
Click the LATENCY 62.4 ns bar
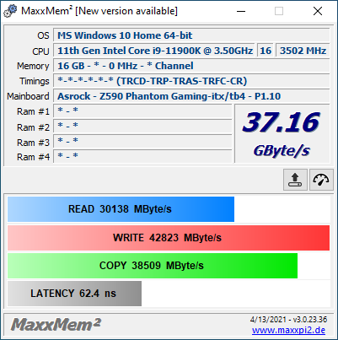[x=74, y=294]
